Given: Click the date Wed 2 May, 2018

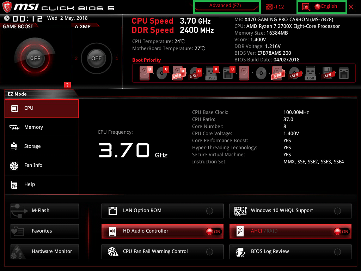Looking at the screenshot, I should point(67,18).
